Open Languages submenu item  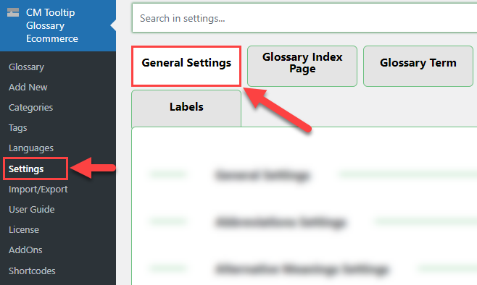[31, 148]
